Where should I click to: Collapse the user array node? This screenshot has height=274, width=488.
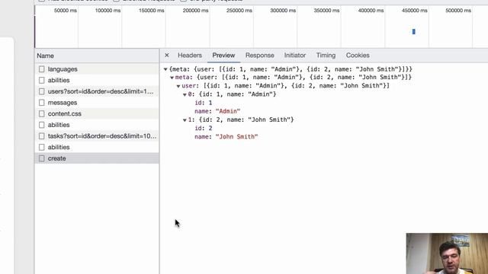[178, 86]
